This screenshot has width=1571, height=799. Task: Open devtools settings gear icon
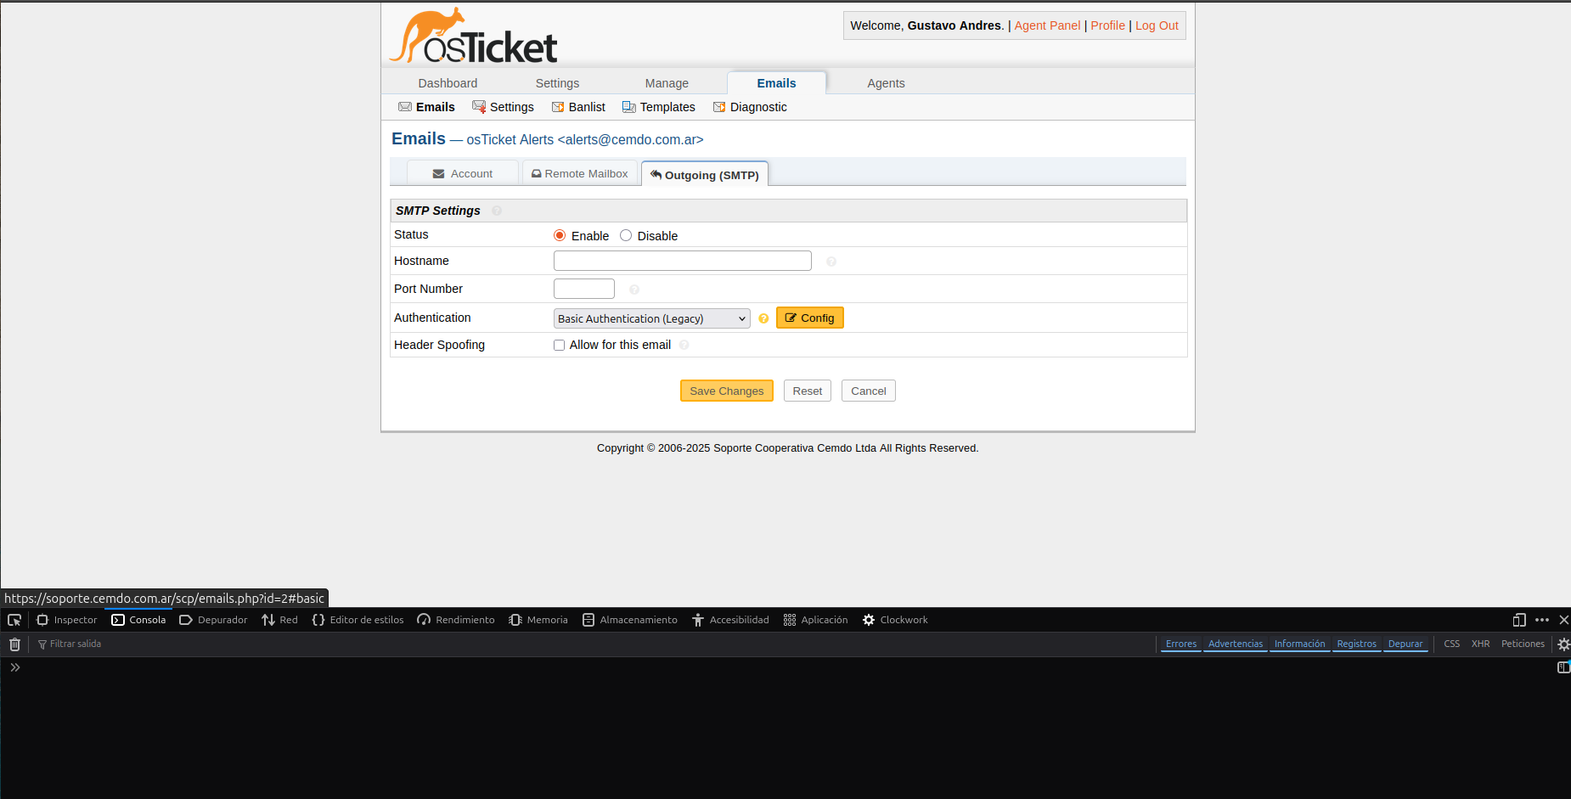pos(1563,644)
